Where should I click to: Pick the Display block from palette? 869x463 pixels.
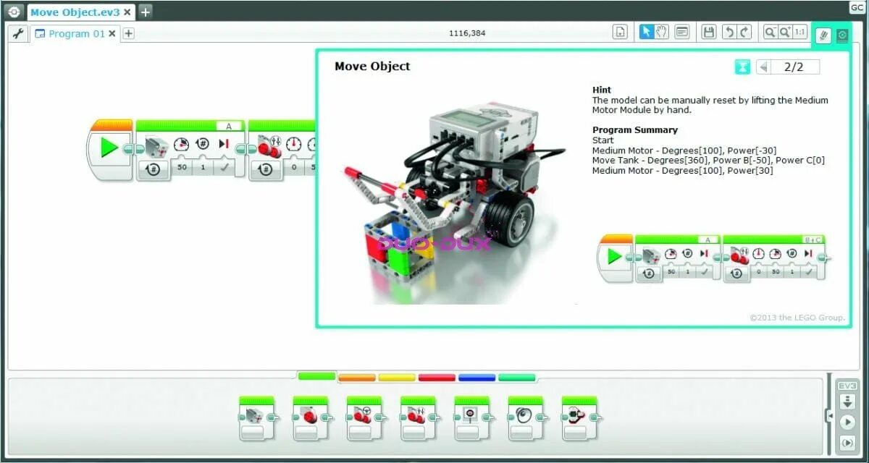pyautogui.click(x=472, y=418)
